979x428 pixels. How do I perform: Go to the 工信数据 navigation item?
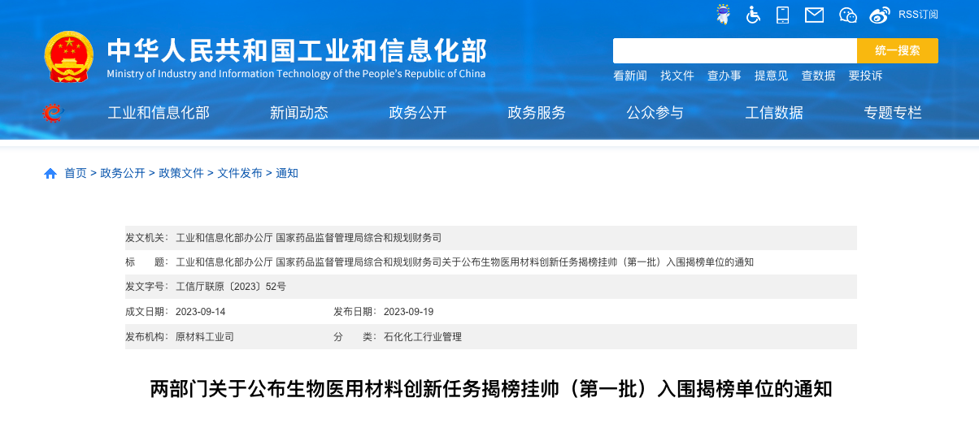point(774,113)
